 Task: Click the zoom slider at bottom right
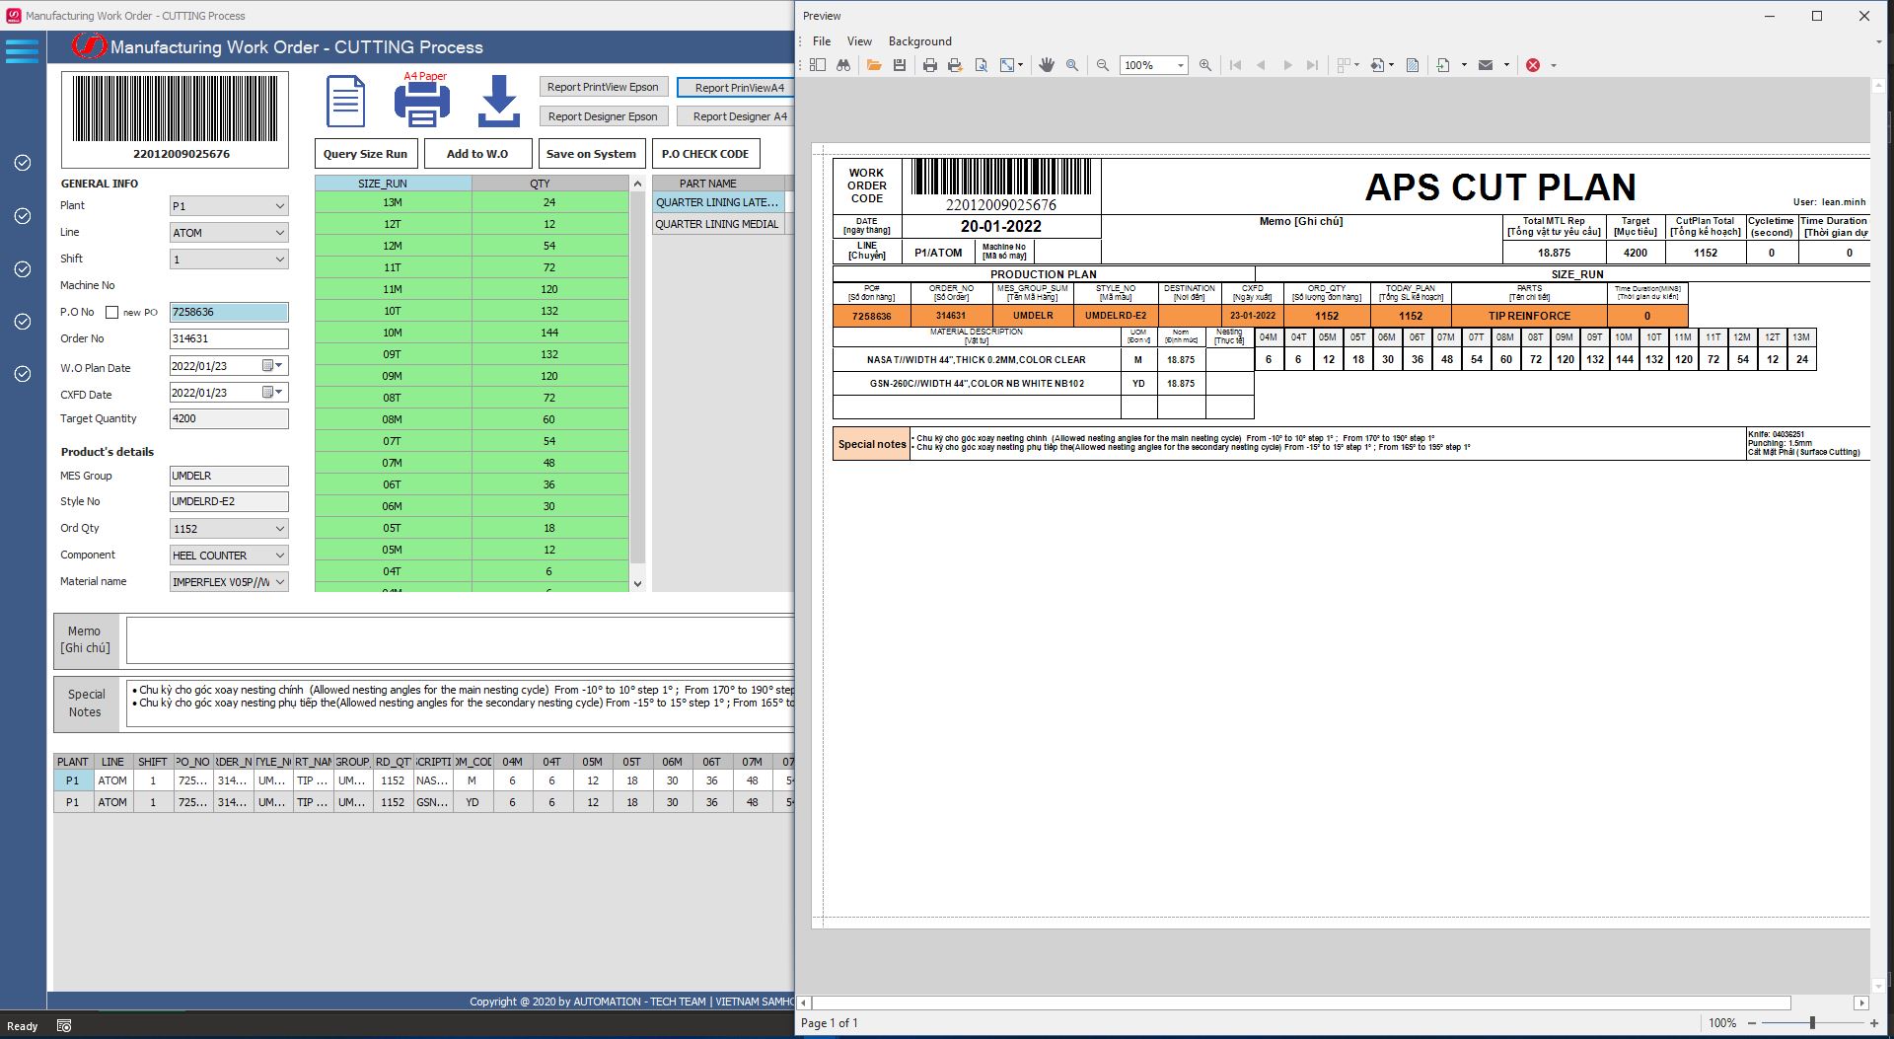tap(1812, 1023)
